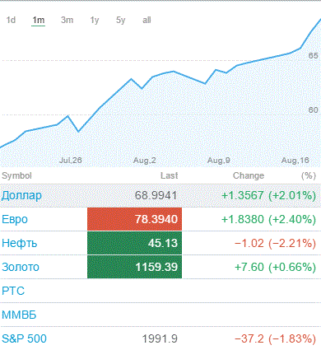Show the 1y chart range
Viewport: 321px width, 350px height.
(95, 20)
